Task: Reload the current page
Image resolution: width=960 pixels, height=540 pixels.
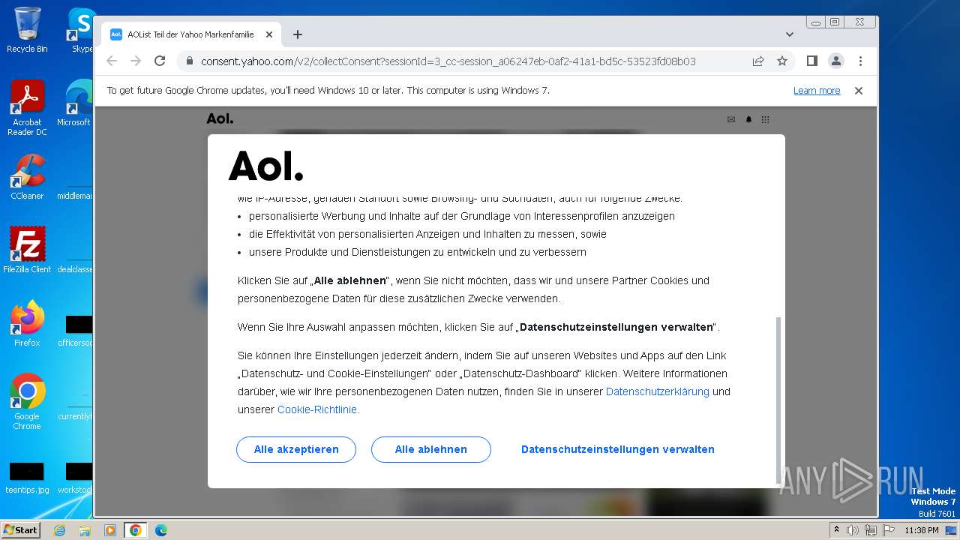Action: coord(160,61)
